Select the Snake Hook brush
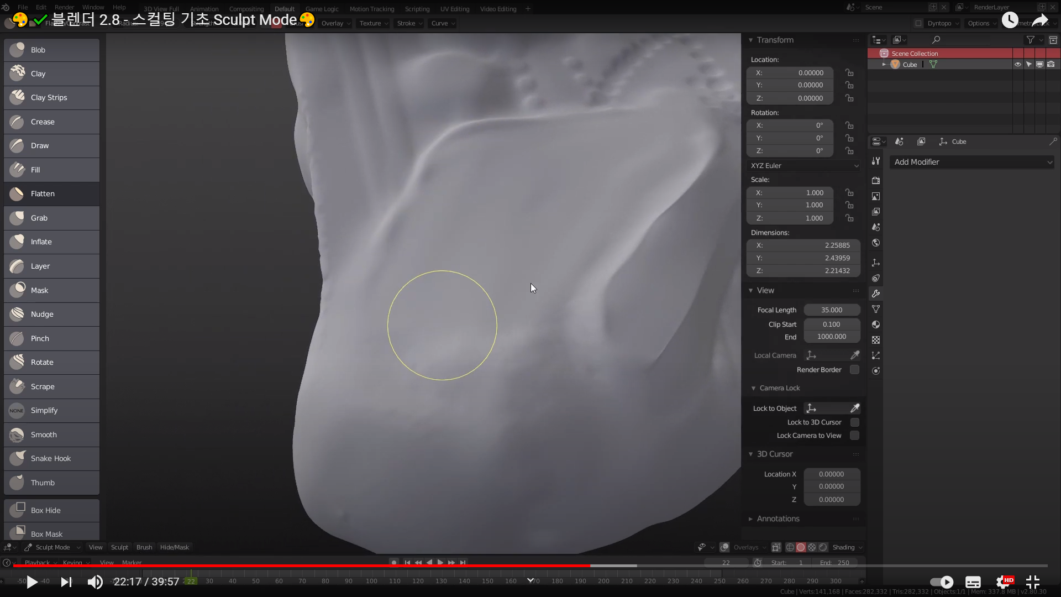This screenshot has width=1061, height=597. [51, 459]
